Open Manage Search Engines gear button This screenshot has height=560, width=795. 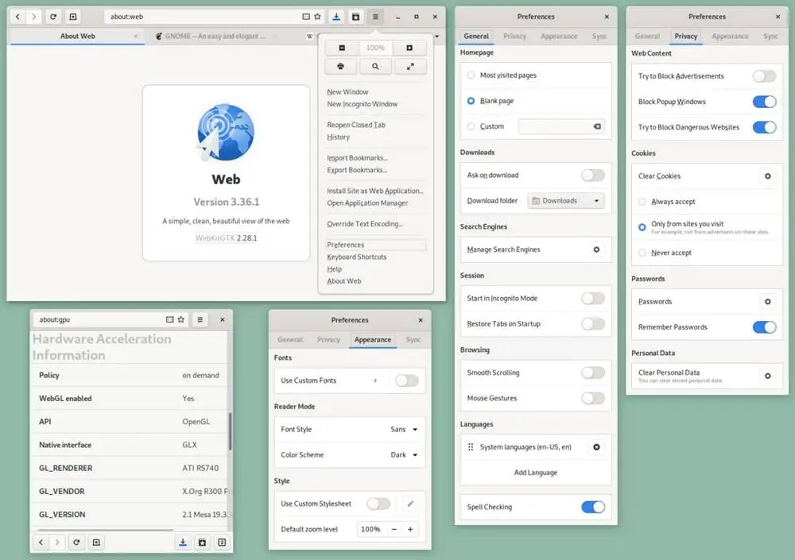(596, 249)
